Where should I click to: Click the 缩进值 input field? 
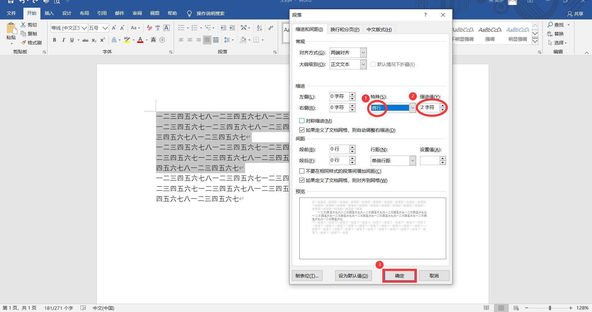(x=429, y=107)
